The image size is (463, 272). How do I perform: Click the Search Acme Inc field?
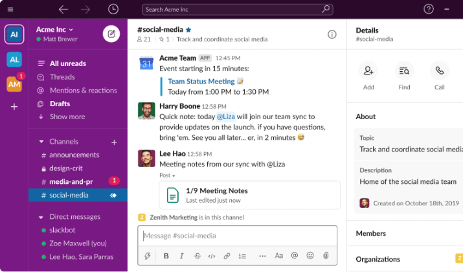238,10
